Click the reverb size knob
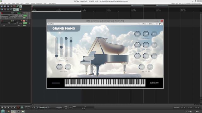 point(138,34)
